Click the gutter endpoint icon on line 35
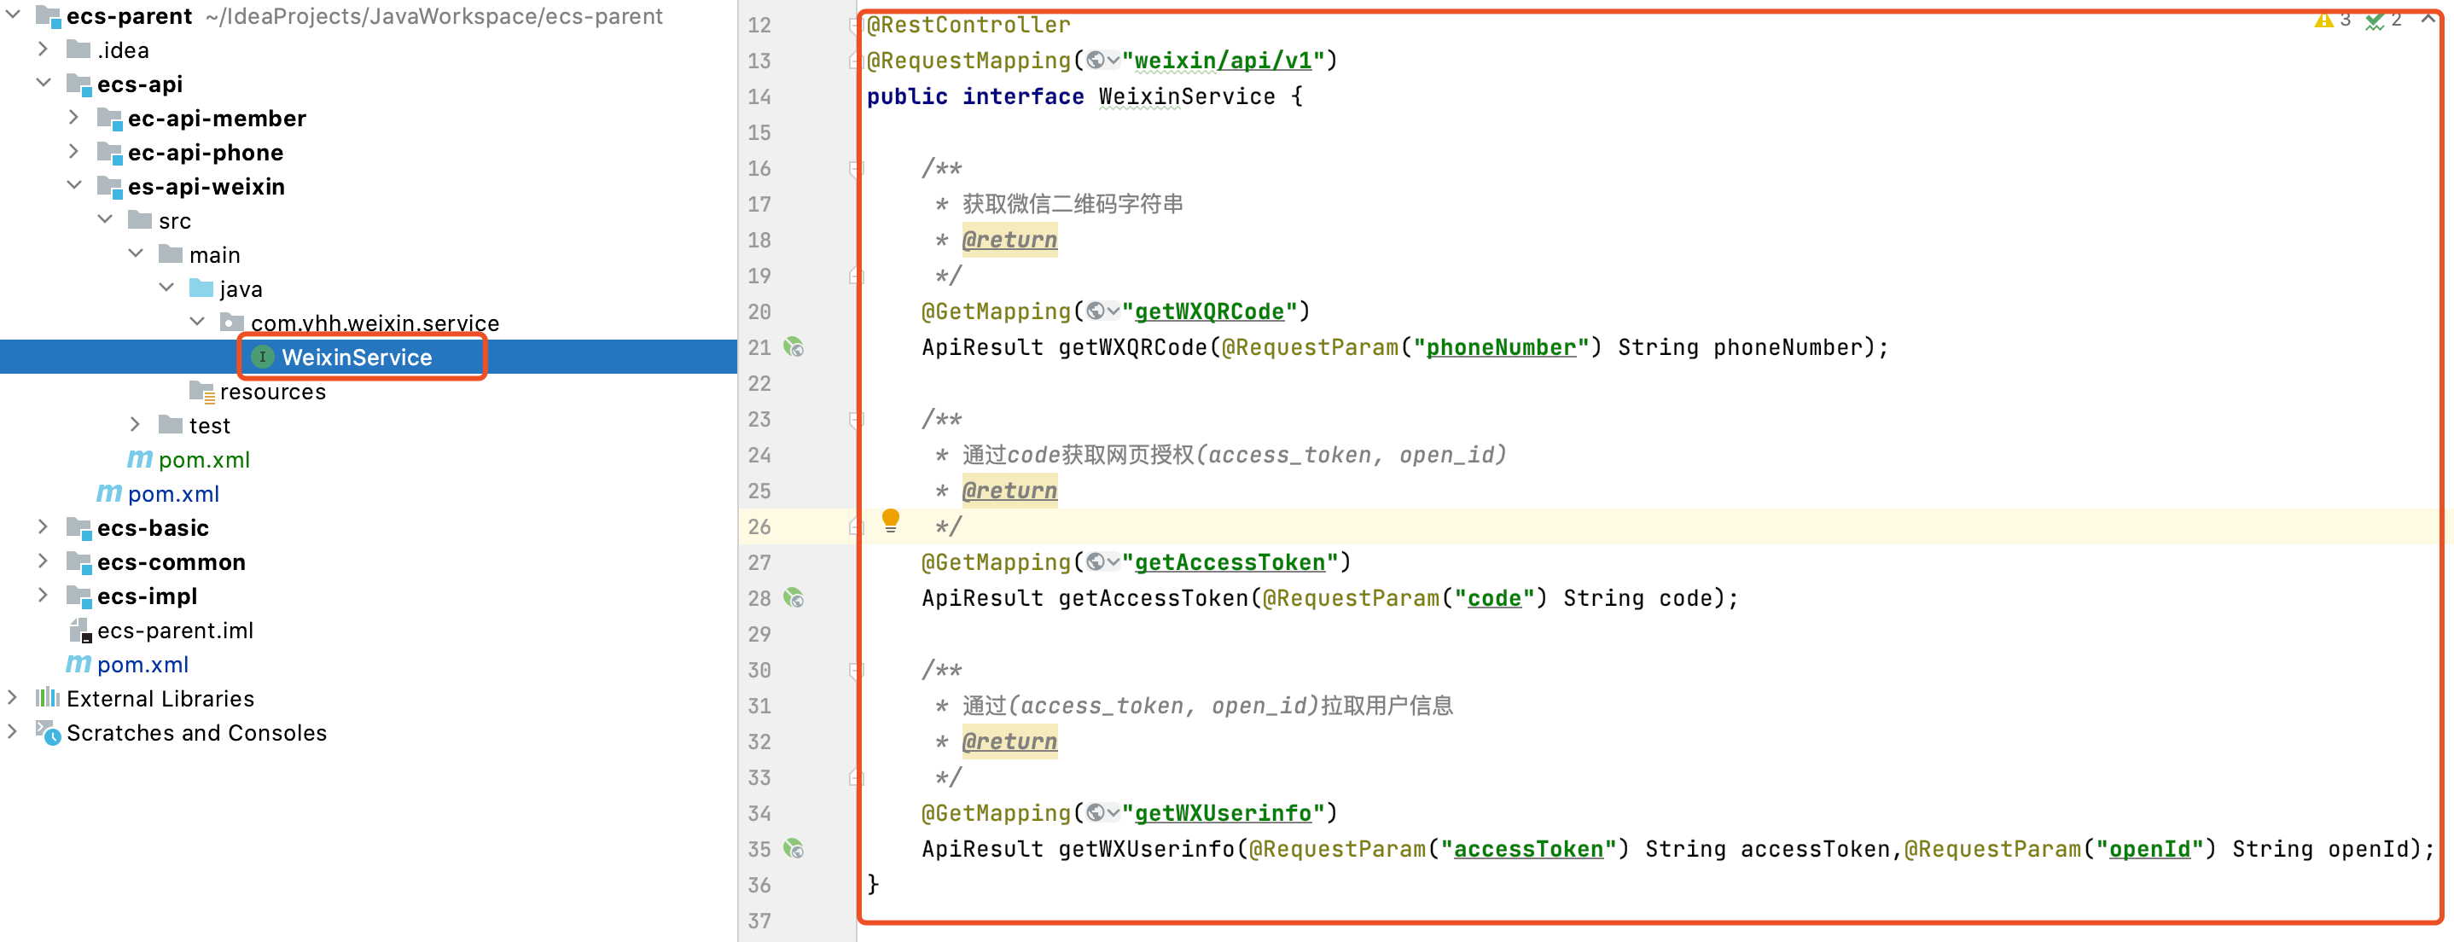This screenshot has width=2454, height=942. pos(793,849)
